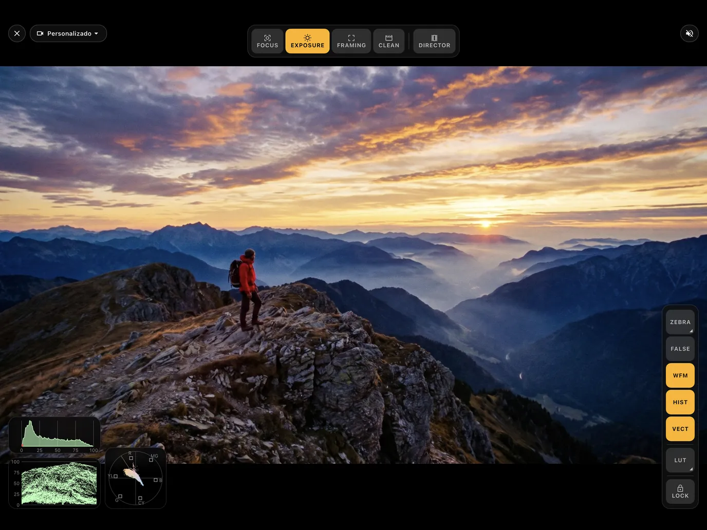Open the Framing mode
The image size is (707, 530).
pos(351,41)
